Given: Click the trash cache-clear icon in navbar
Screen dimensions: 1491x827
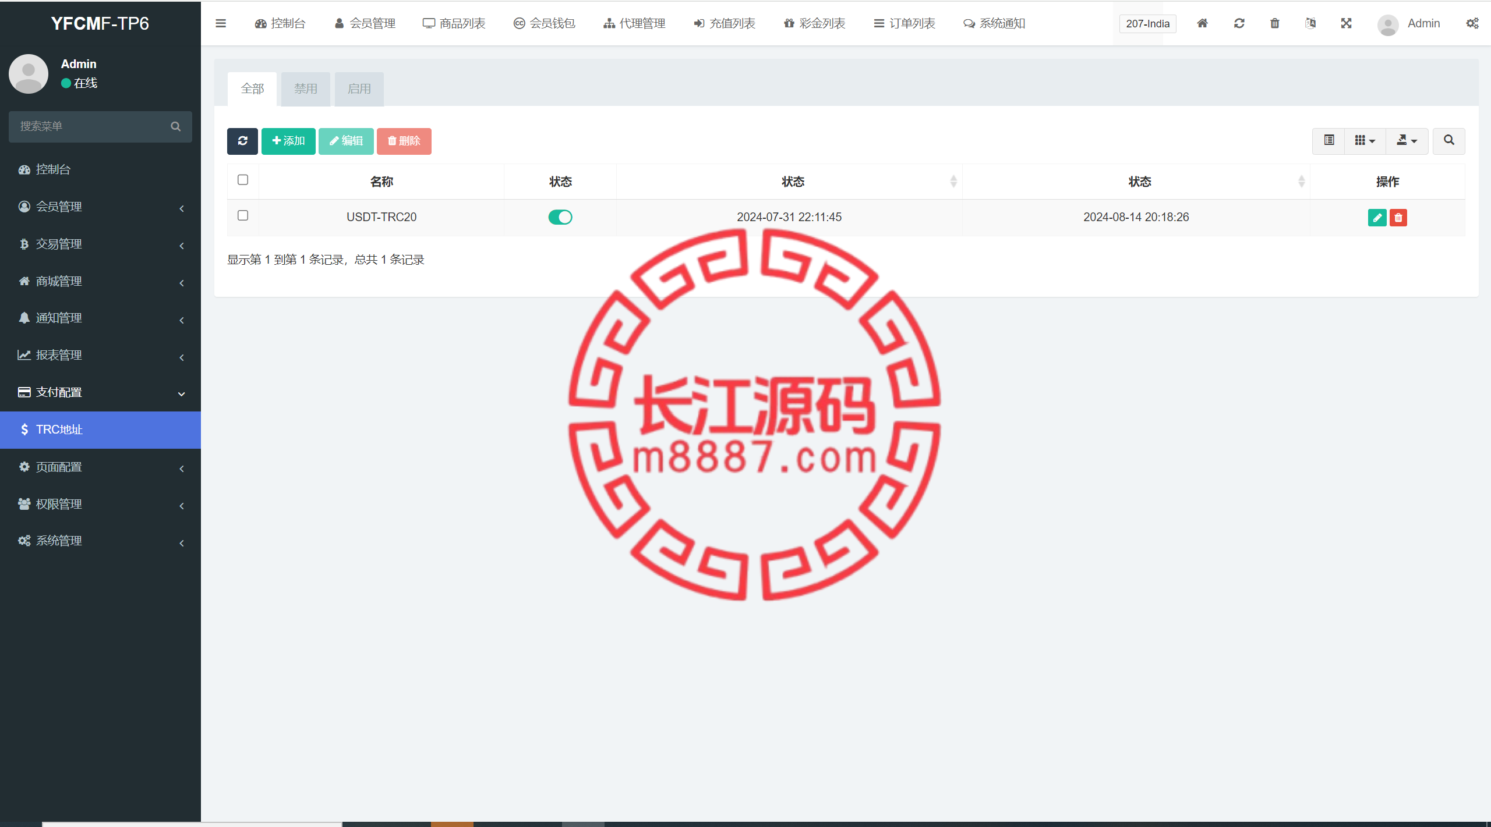Looking at the screenshot, I should point(1275,23).
